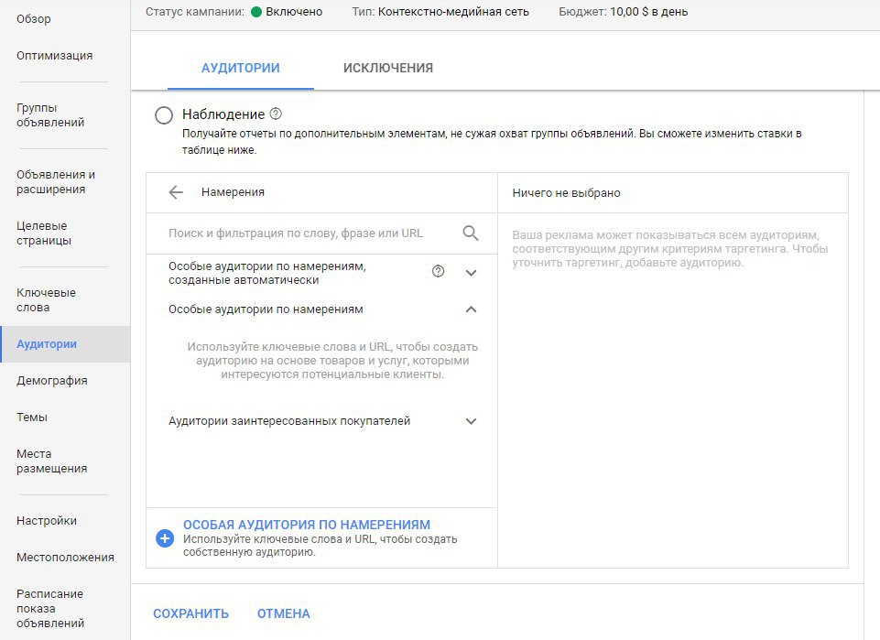Open Темы in the sidebar
The image size is (880, 640).
(32, 417)
